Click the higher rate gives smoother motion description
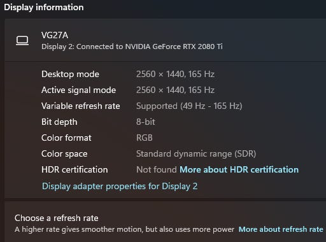 point(124,229)
